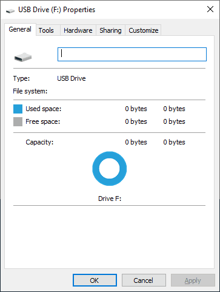220x292 pixels.
Task: Select the gray Free space color square
Action: coord(18,122)
